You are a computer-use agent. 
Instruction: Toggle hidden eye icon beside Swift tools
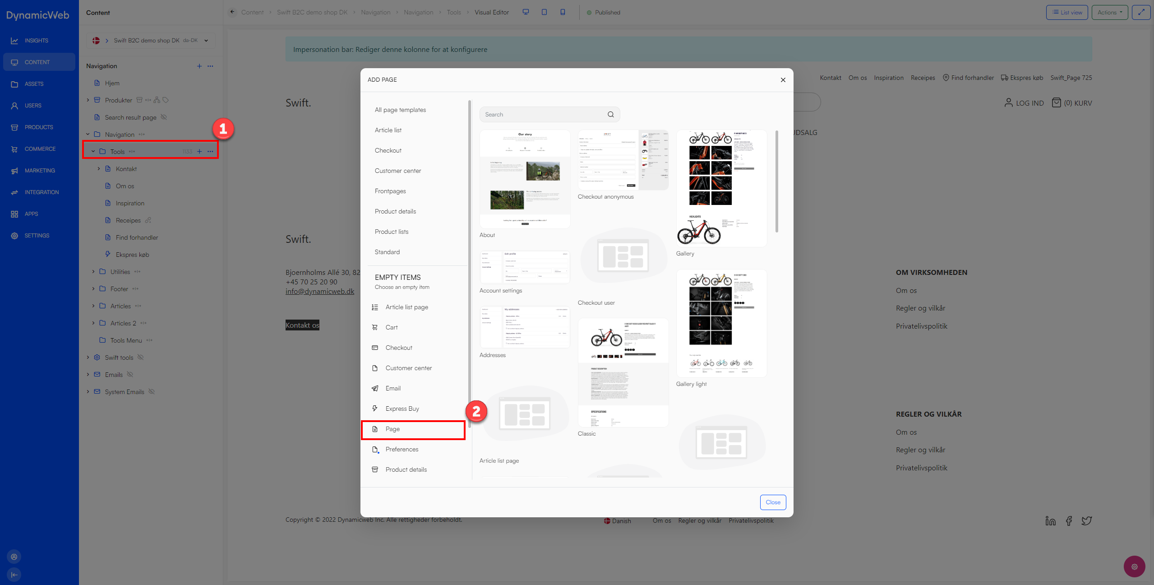click(x=141, y=357)
